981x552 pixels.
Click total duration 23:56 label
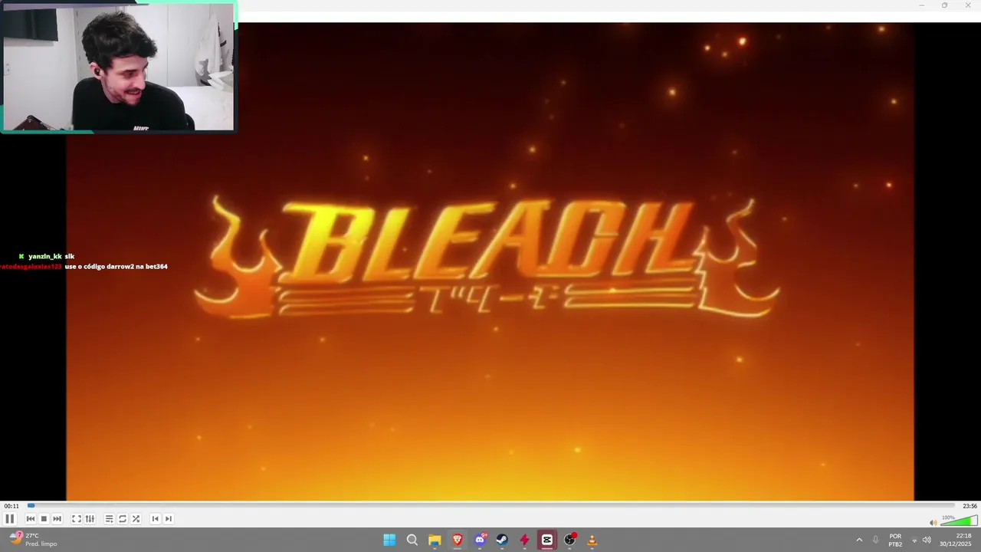(970, 506)
